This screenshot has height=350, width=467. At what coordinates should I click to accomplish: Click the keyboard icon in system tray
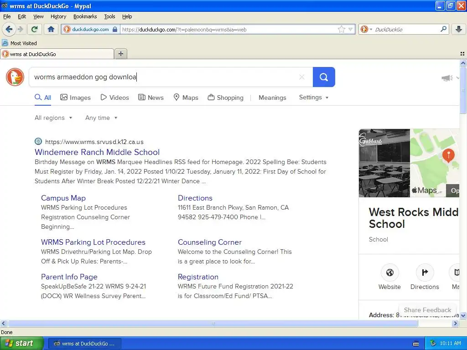[x=416, y=344]
